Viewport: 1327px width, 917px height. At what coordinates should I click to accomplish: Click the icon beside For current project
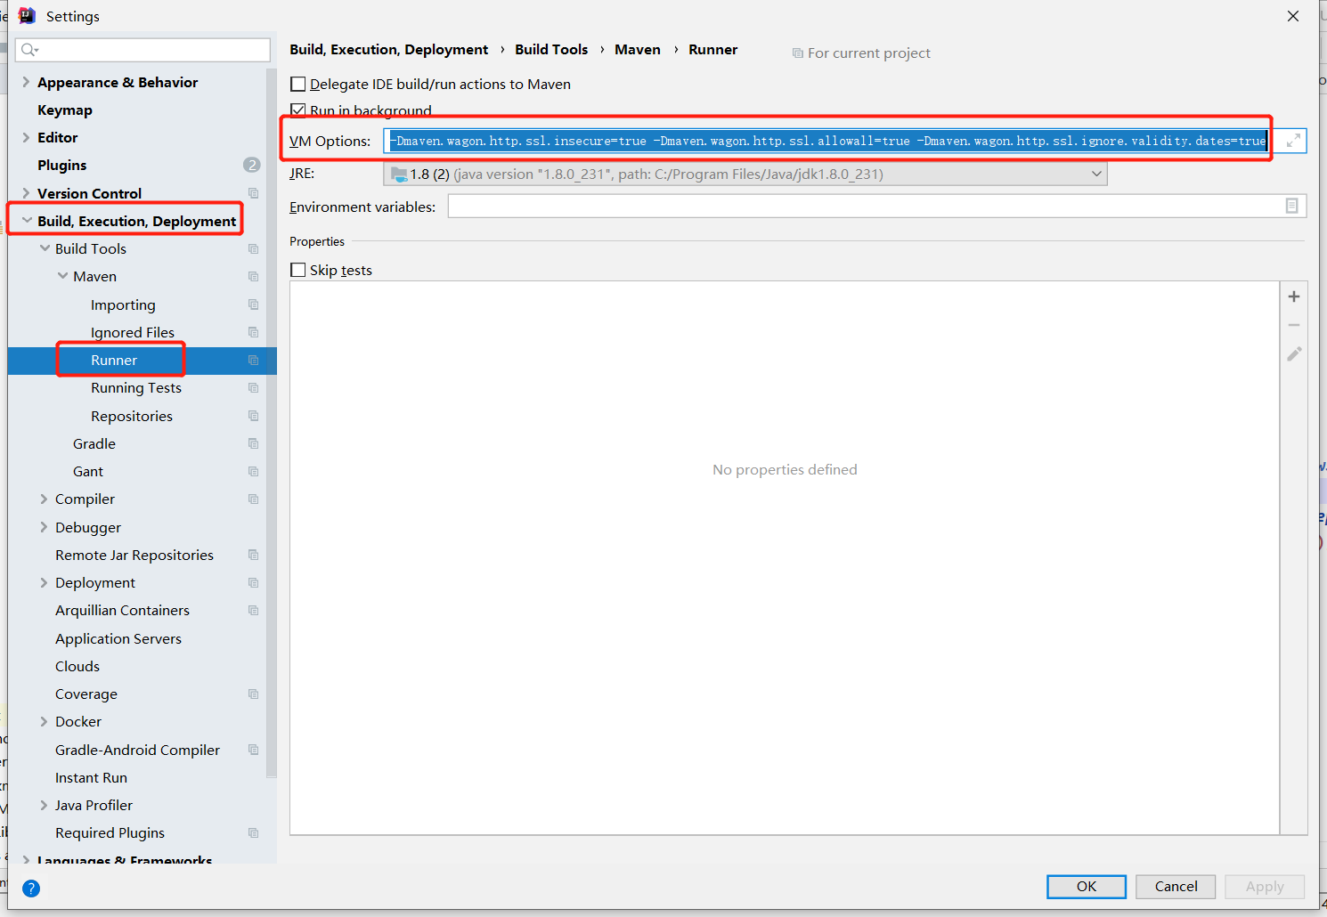point(797,53)
